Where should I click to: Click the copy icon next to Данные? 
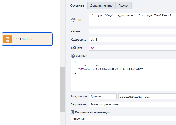coord(73,56)
